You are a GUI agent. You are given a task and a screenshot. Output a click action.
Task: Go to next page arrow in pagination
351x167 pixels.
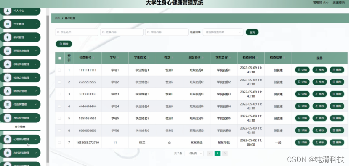point(225,154)
